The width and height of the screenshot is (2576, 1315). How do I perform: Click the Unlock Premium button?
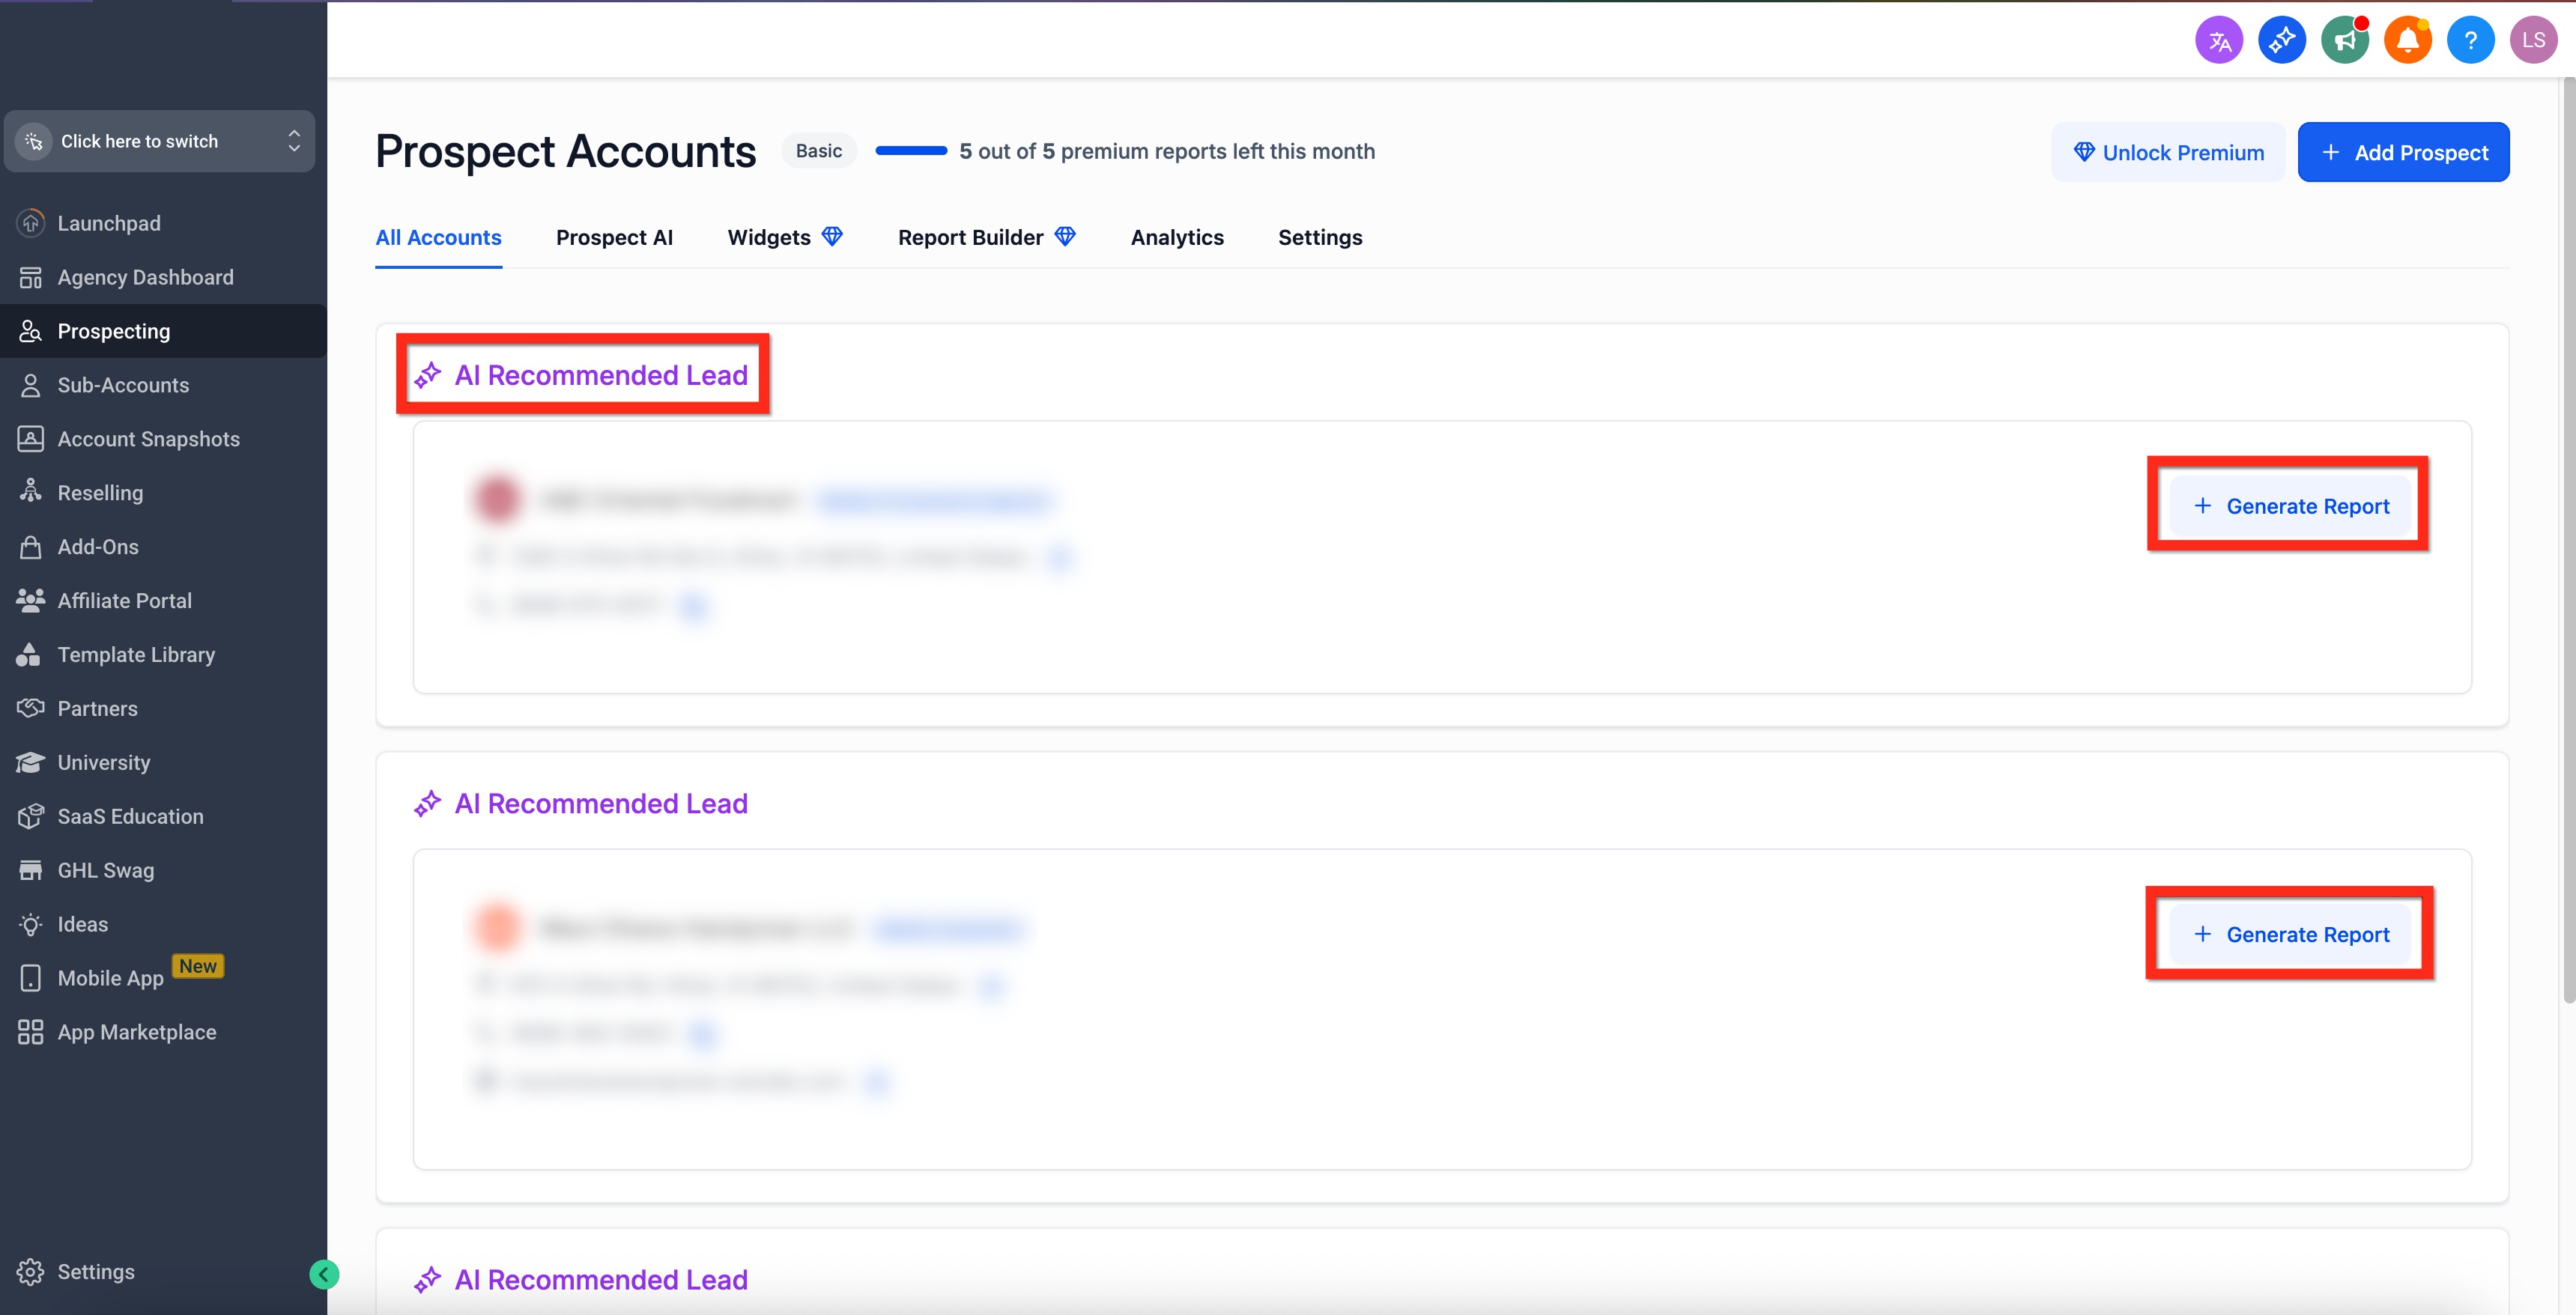[x=2168, y=152]
